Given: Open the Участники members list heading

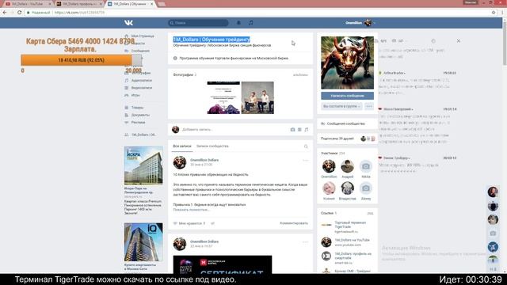Looking at the screenshot, I should pyautogui.click(x=333, y=153).
